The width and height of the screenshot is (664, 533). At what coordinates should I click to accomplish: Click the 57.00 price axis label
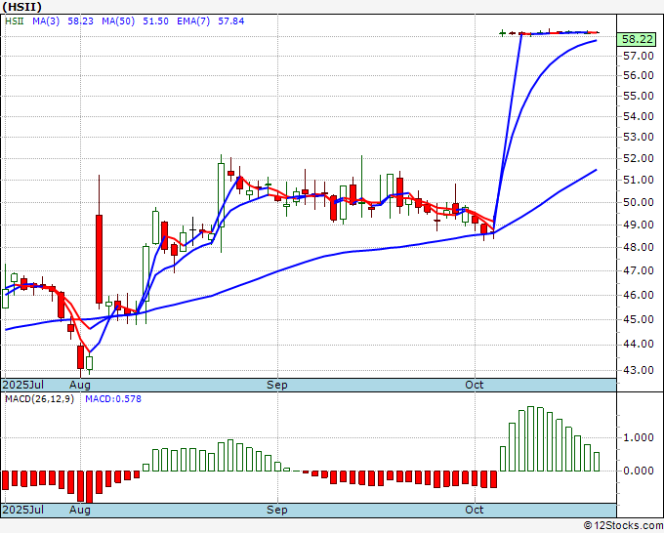(639, 56)
